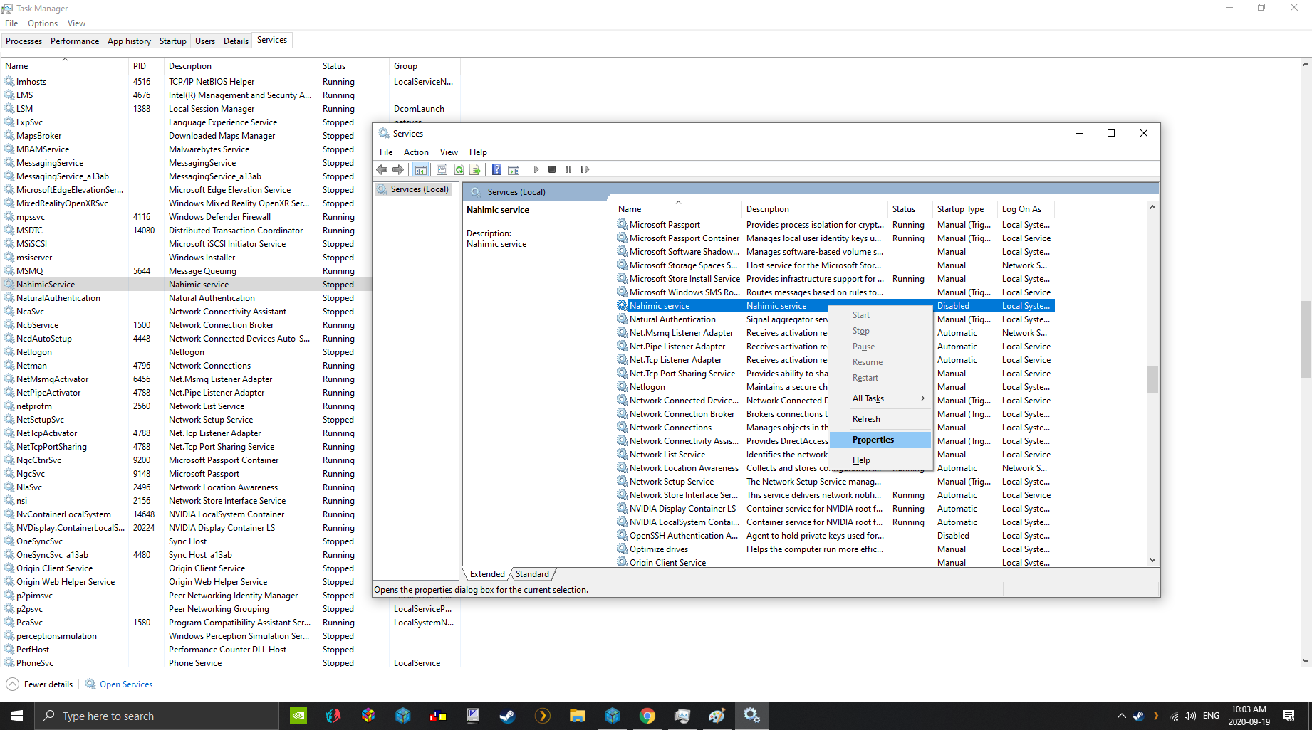
Task: Click the Export List toolbar icon
Action: [x=475, y=169]
